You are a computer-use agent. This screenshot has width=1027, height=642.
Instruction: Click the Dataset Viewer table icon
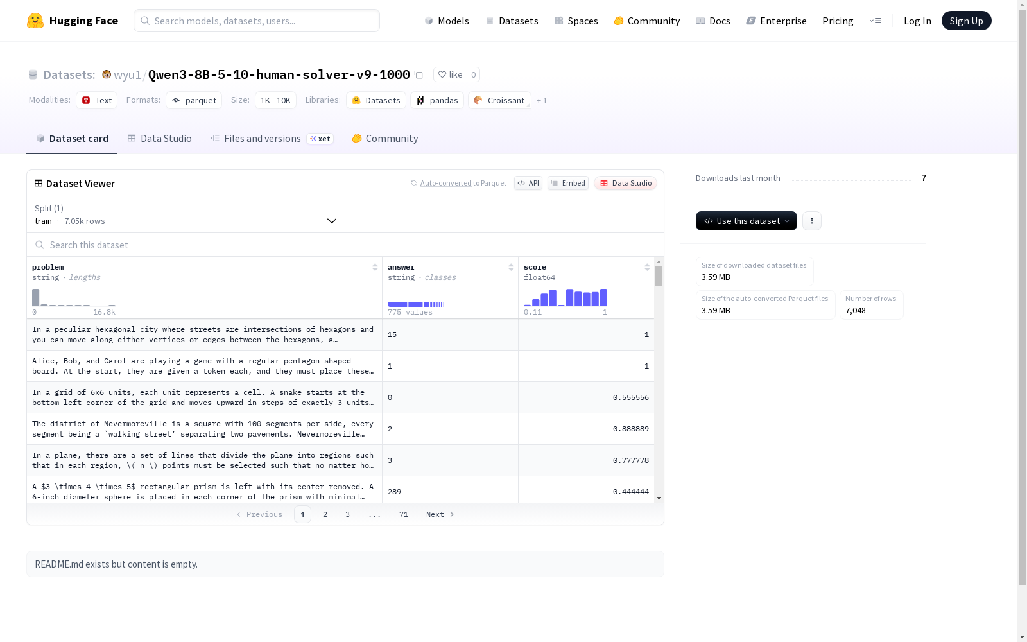(x=39, y=183)
